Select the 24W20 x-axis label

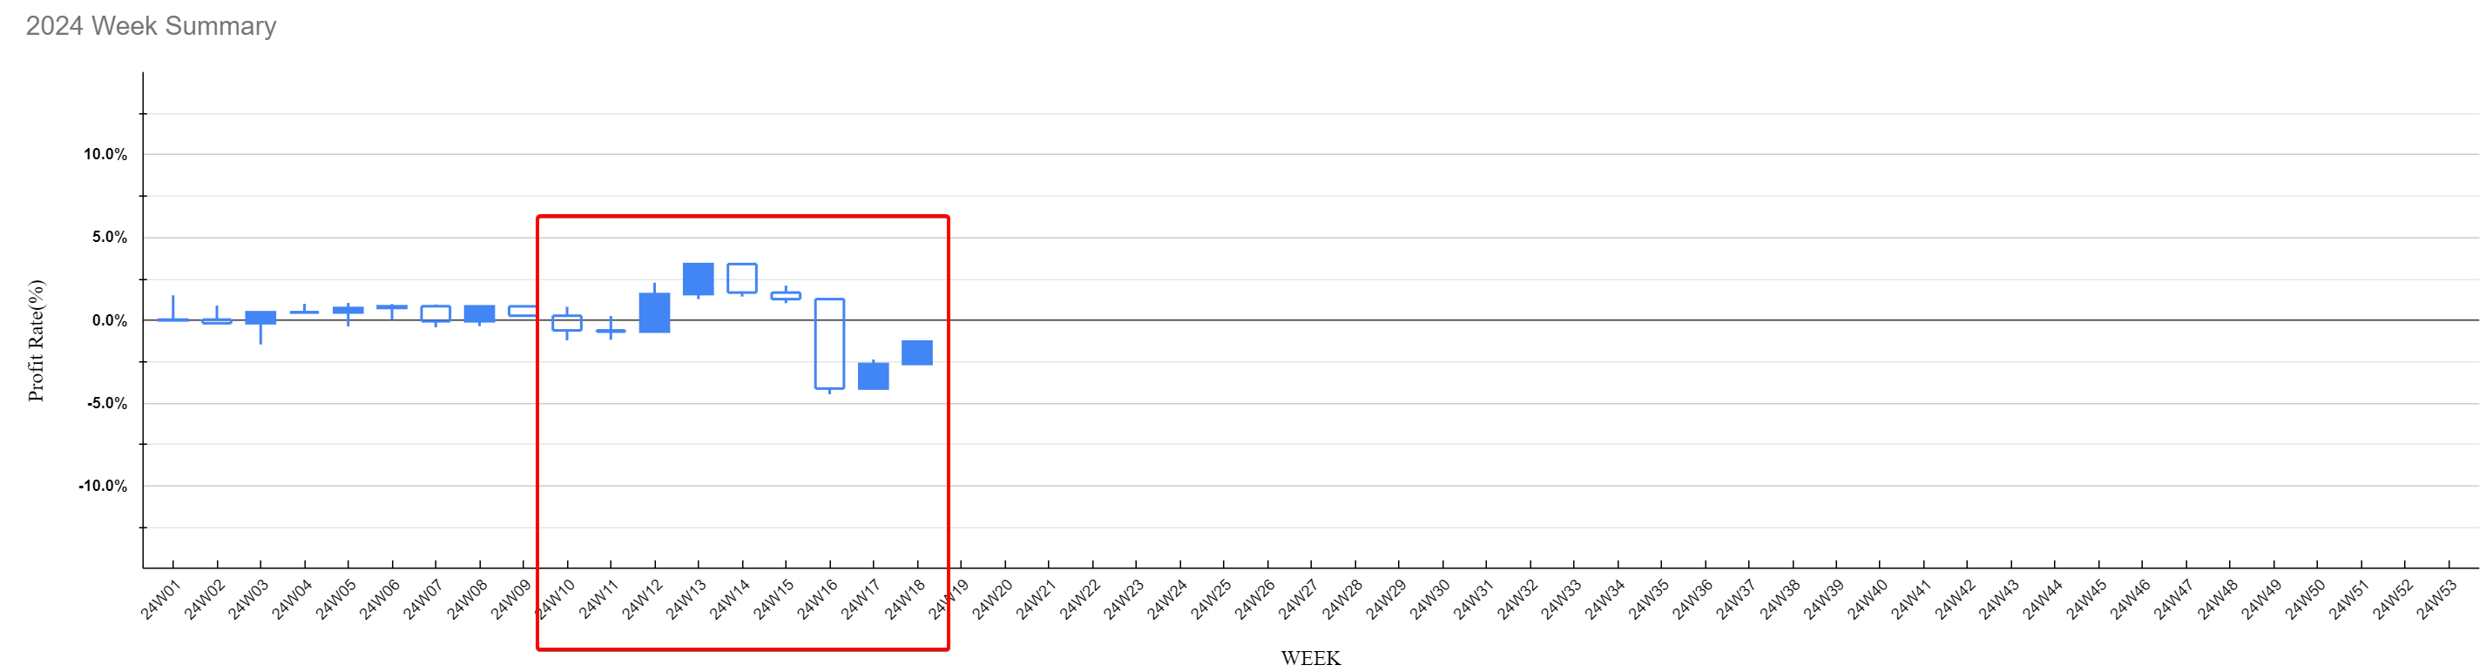click(992, 600)
